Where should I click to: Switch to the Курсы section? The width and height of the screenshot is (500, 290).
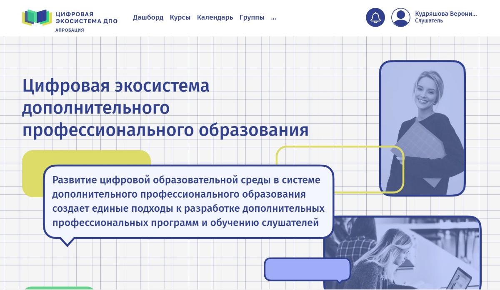click(x=180, y=17)
